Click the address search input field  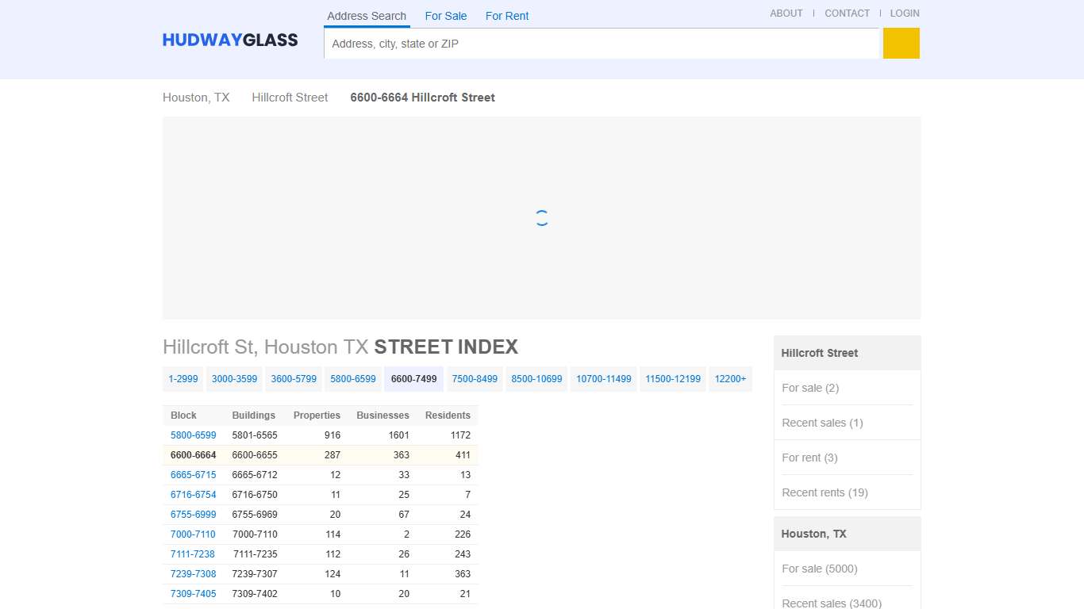pos(603,44)
